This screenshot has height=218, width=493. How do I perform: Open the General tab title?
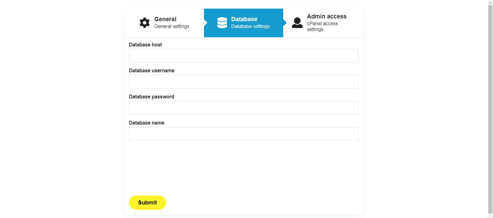point(165,19)
